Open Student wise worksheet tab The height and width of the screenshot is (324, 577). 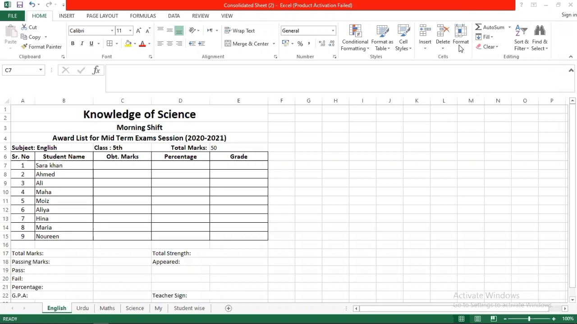point(189,308)
